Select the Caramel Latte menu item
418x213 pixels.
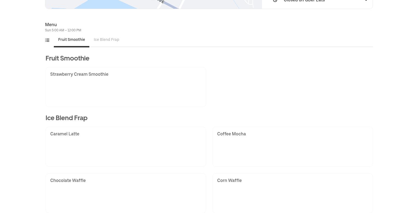tap(126, 147)
